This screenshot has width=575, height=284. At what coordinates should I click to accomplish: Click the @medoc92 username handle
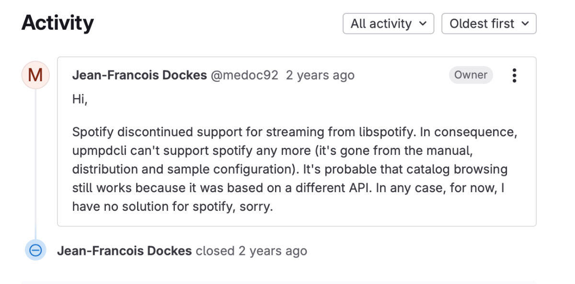244,76
